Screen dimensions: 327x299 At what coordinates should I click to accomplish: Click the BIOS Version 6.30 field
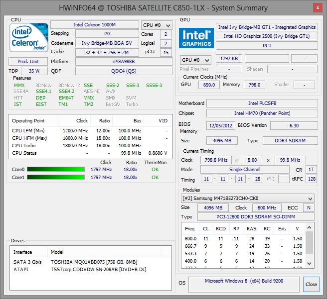point(294,126)
